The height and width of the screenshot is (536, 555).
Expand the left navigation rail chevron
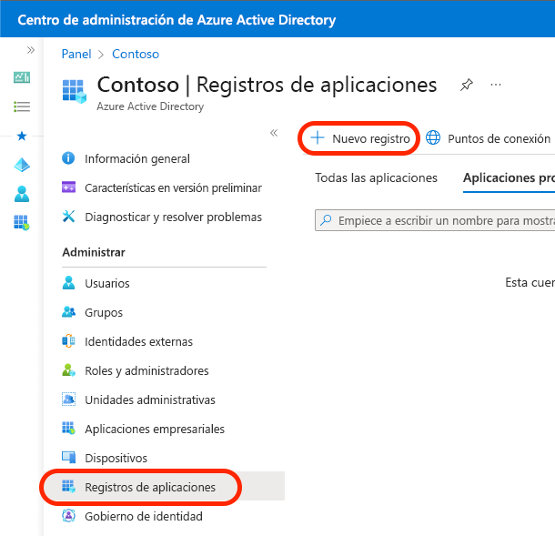point(31,50)
